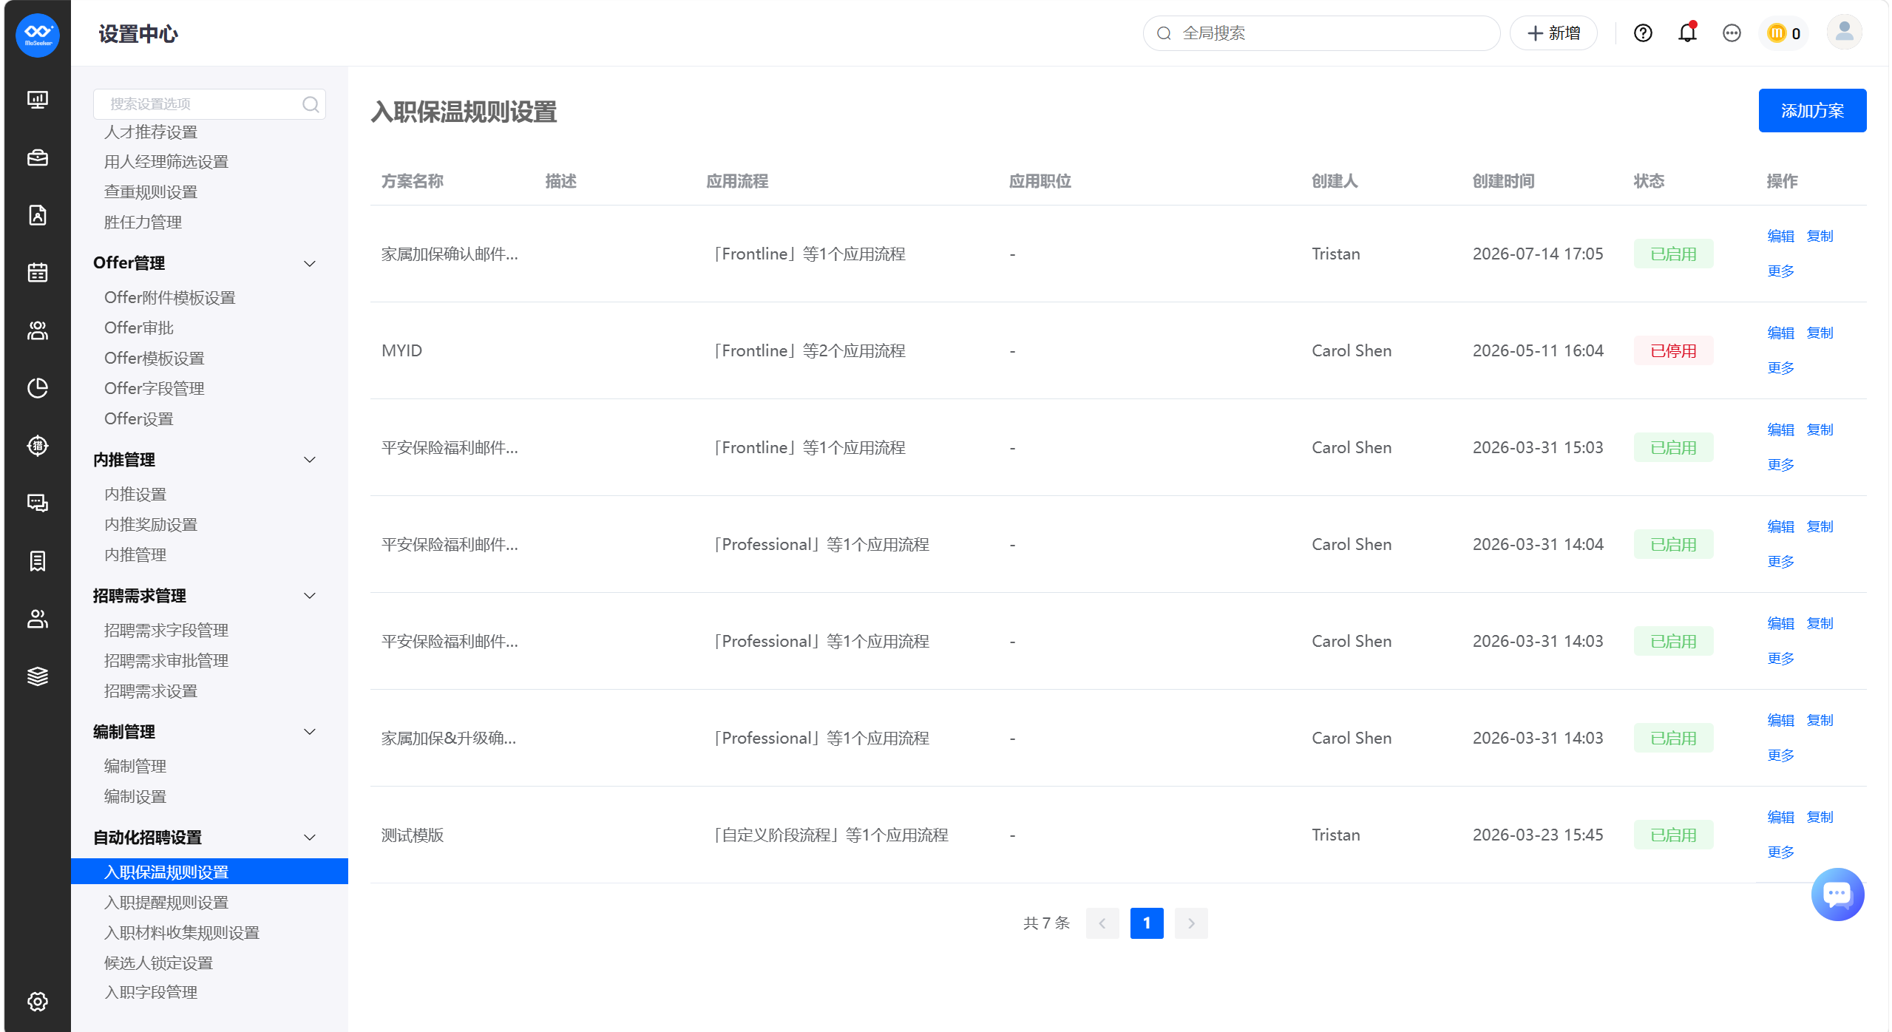Open 更多 menu for the 测试模版 row
The width and height of the screenshot is (1892, 1032).
[1780, 852]
